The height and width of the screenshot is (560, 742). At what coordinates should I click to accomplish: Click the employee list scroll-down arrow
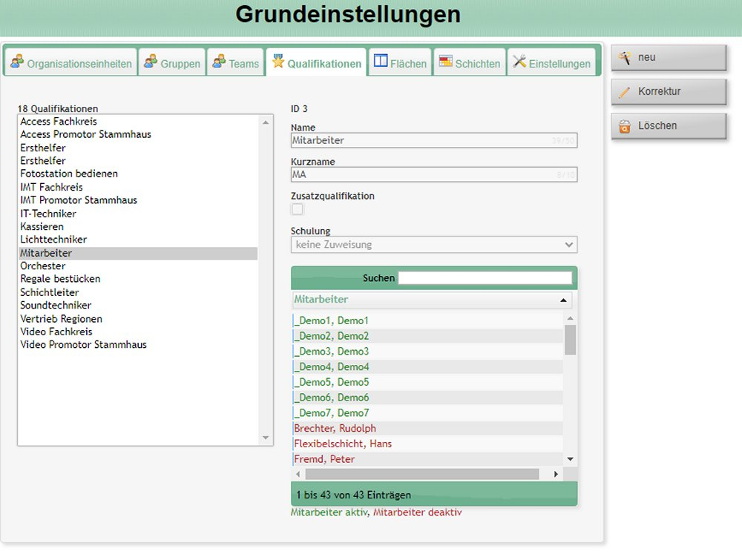tap(570, 459)
